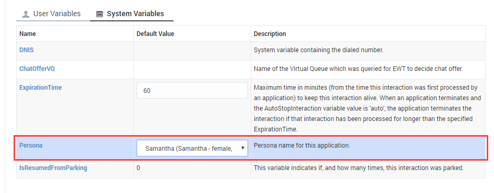Click the Name column header
The image size is (494, 193).
tap(28, 34)
